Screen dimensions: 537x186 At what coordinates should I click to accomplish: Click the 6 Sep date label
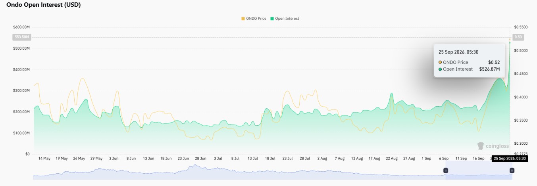coord(444,158)
